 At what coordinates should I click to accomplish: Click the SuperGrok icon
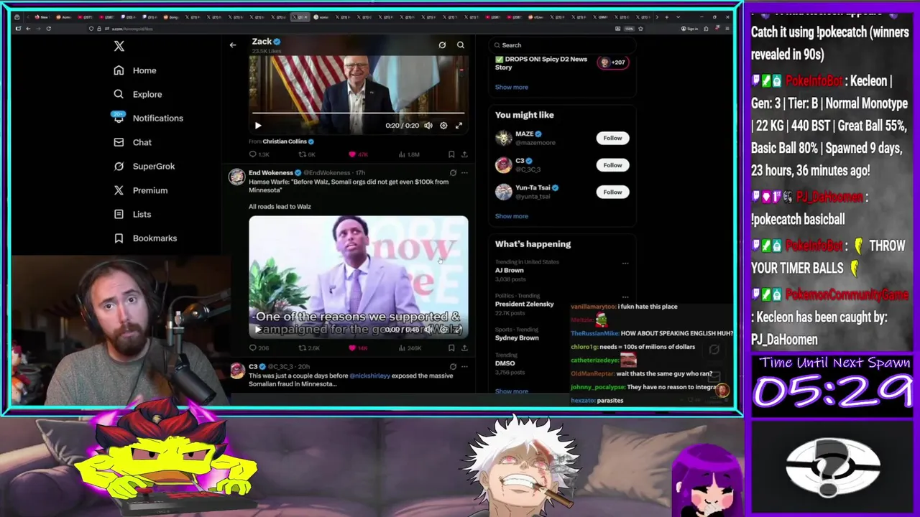(119, 166)
